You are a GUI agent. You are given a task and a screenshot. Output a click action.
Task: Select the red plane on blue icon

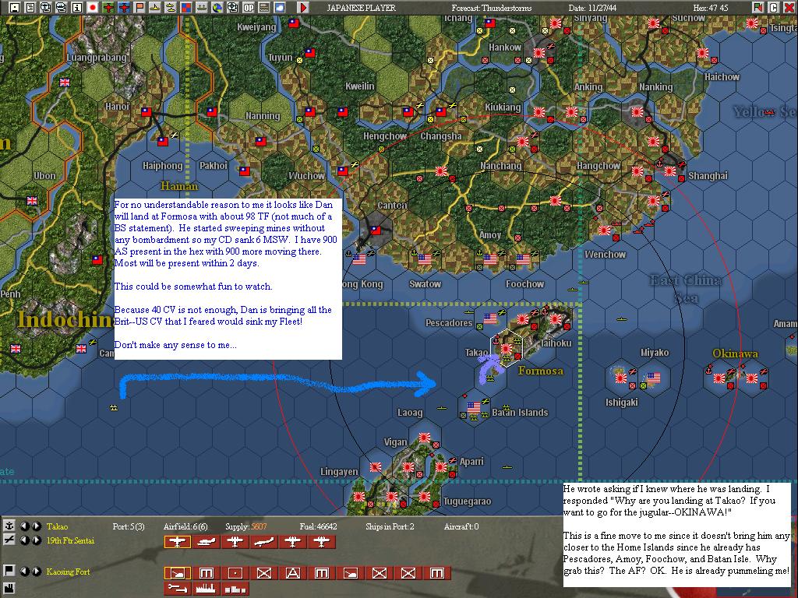pyautogui.click(x=124, y=8)
